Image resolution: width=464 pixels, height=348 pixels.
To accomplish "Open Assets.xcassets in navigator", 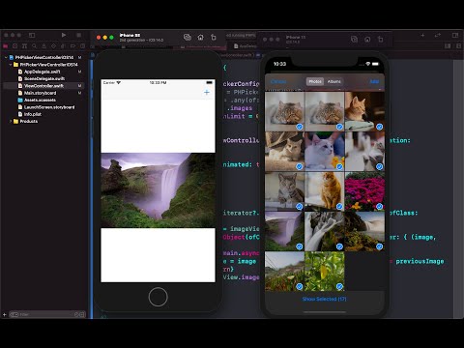I will click(40, 100).
